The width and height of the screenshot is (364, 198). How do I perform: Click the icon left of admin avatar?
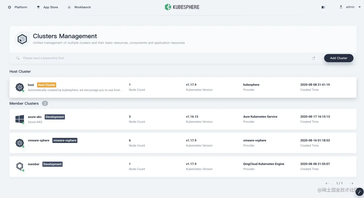(323, 7)
